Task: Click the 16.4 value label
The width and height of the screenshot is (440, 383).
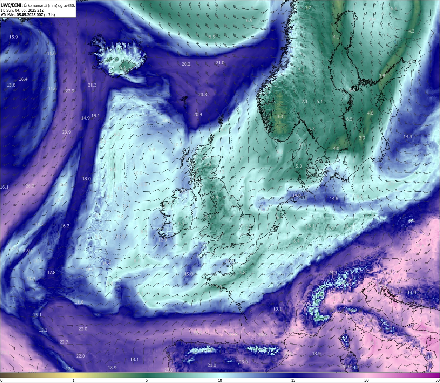Action: click(23, 79)
